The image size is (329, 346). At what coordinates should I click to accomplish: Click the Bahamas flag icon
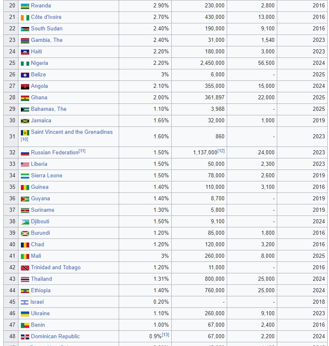tap(25, 109)
